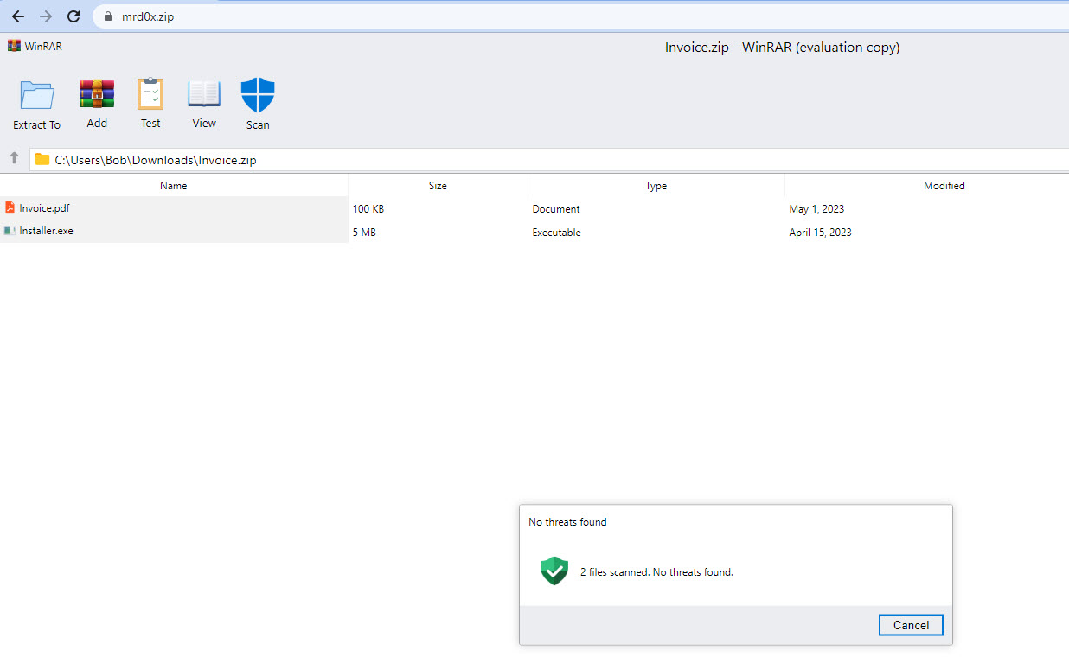Viewport: 1069px width, 657px height.
Task: Select the Installer.exe file name
Action: tap(47, 231)
